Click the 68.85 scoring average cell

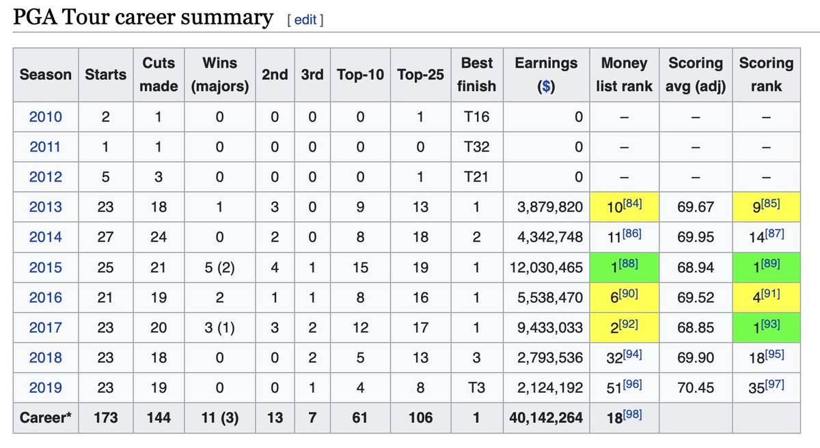(696, 327)
